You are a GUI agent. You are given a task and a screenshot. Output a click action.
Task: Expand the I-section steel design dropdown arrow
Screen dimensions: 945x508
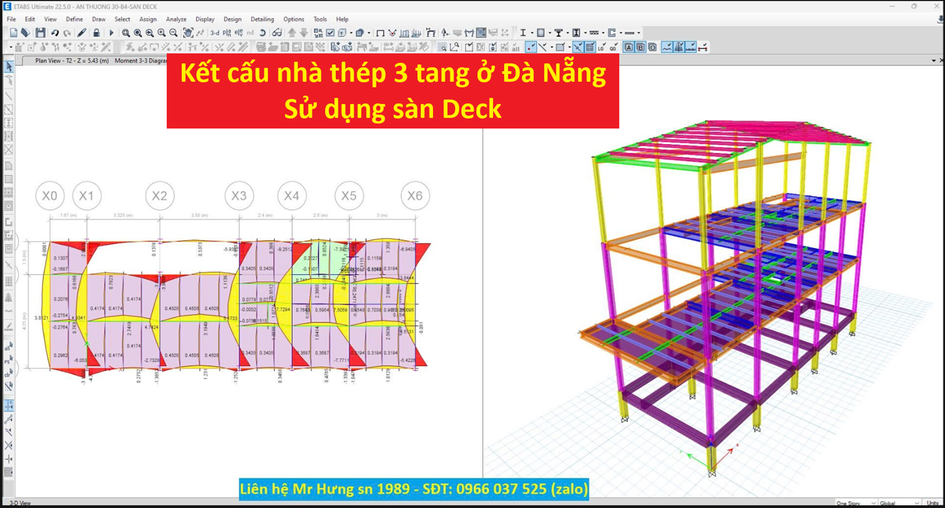(531, 33)
